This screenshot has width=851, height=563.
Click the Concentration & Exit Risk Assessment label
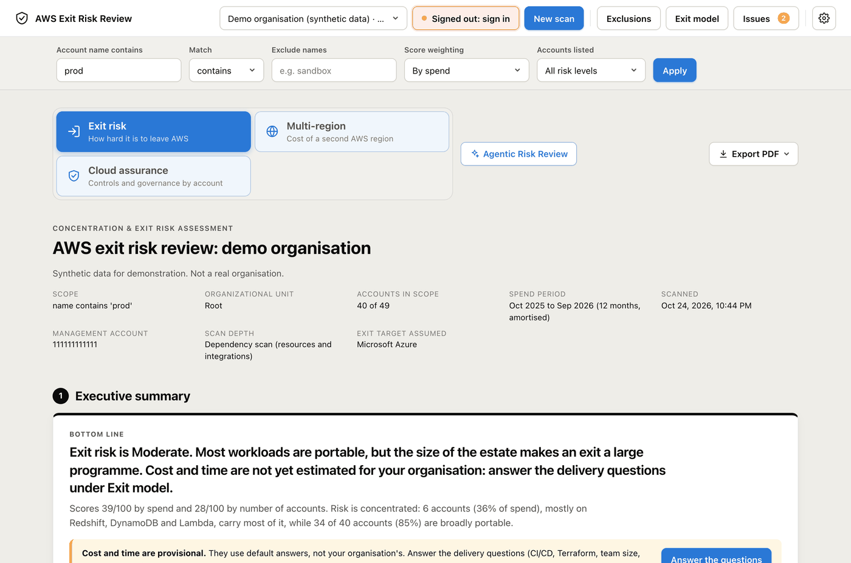(143, 229)
